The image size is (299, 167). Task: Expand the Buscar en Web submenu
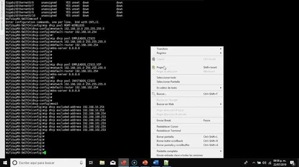187,104
